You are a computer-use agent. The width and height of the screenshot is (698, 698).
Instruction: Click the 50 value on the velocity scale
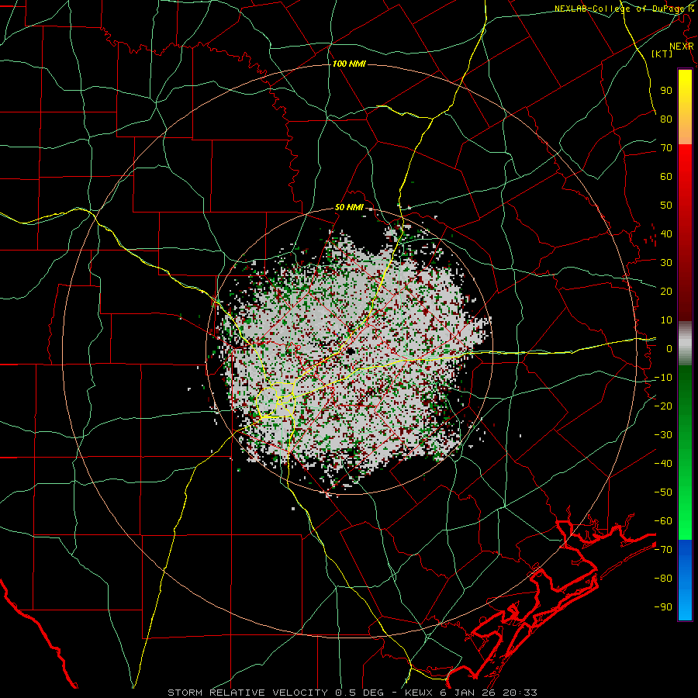(x=666, y=206)
